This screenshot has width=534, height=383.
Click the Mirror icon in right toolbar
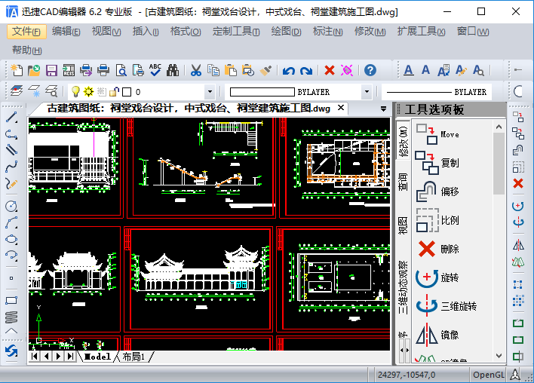(x=518, y=245)
